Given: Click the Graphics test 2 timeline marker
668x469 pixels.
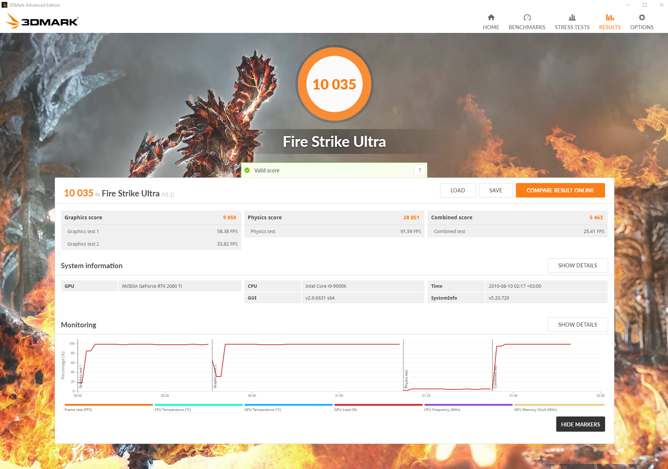Looking at the screenshot, I should point(215,377).
